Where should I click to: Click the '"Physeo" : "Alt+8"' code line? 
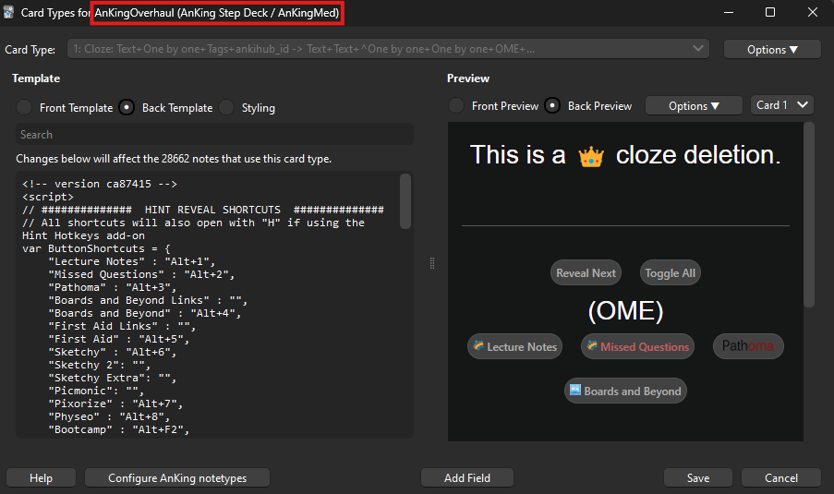[109, 416]
